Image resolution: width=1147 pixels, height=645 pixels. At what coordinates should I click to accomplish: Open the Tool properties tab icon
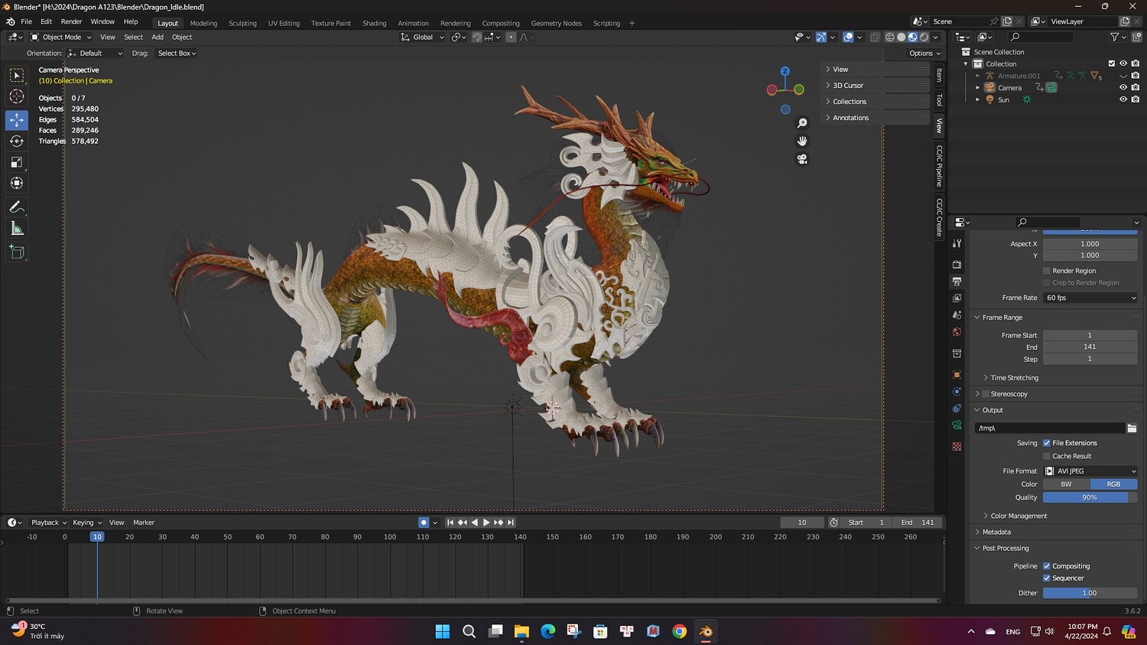coord(957,243)
